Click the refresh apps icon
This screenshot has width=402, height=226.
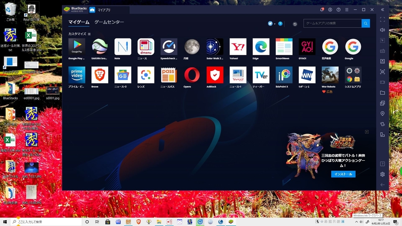(295, 24)
